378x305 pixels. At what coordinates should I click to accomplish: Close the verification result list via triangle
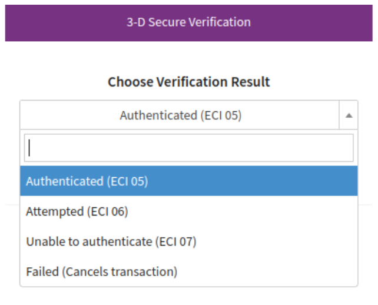coord(349,115)
